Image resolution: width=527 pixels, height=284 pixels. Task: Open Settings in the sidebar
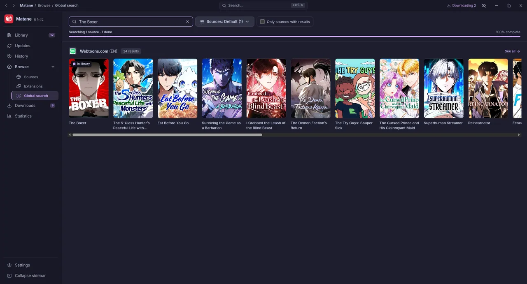pos(31,265)
